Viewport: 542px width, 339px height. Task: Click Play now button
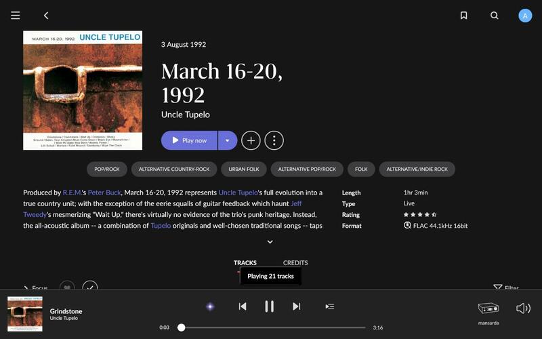click(x=189, y=140)
